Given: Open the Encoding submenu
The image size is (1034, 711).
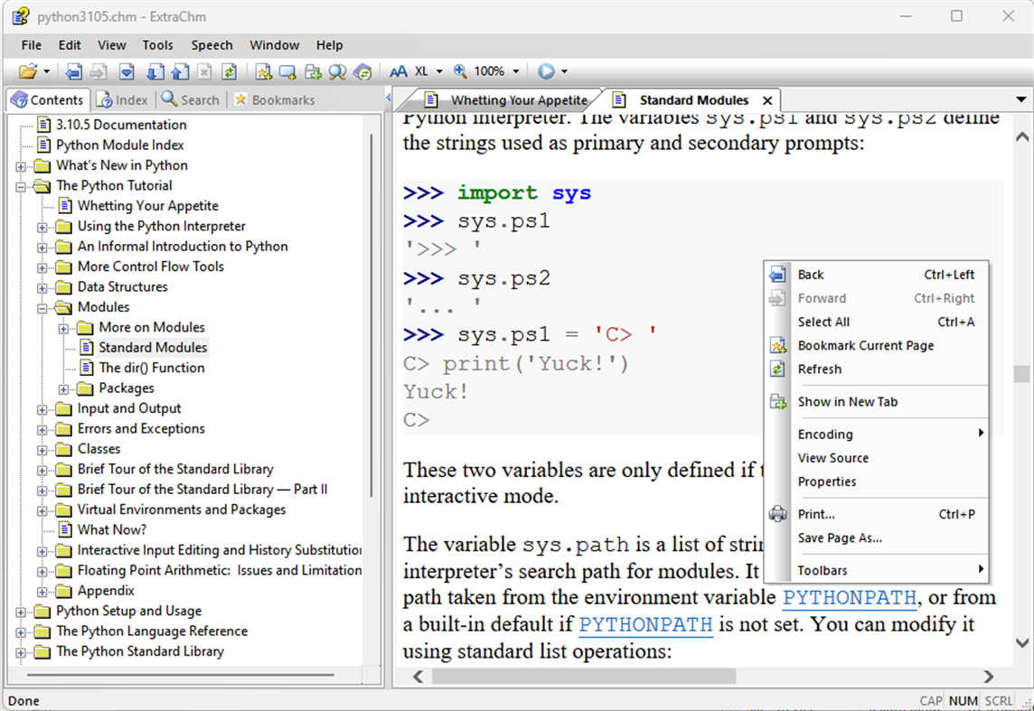Looking at the screenshot, I should pyautogui.click(x=877, y=435).
